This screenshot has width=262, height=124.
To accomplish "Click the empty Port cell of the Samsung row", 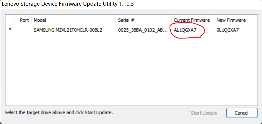I will click(24, 30).
